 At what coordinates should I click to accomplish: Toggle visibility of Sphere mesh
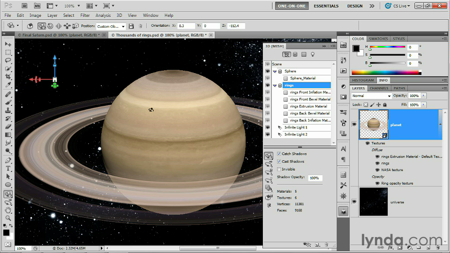coord(268,71)
